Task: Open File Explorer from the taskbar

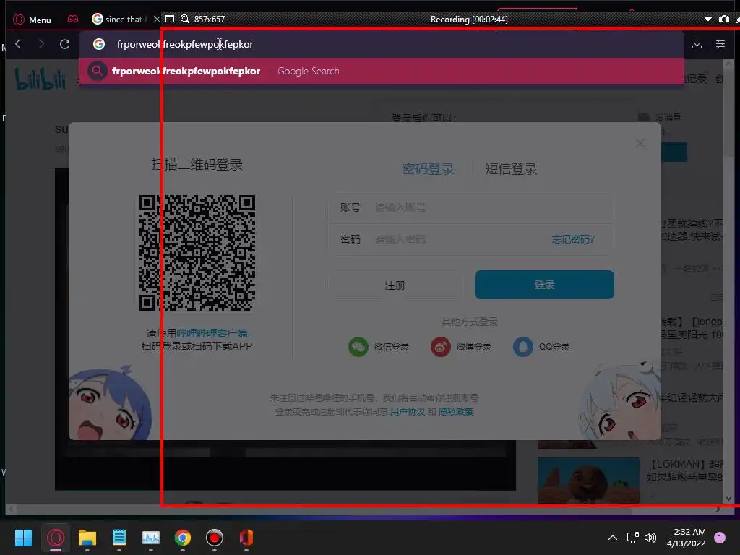Action: [x=87, y=538]
